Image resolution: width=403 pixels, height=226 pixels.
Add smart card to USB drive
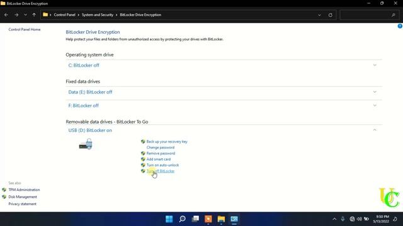pyautogui.click(x=158, y=159)
